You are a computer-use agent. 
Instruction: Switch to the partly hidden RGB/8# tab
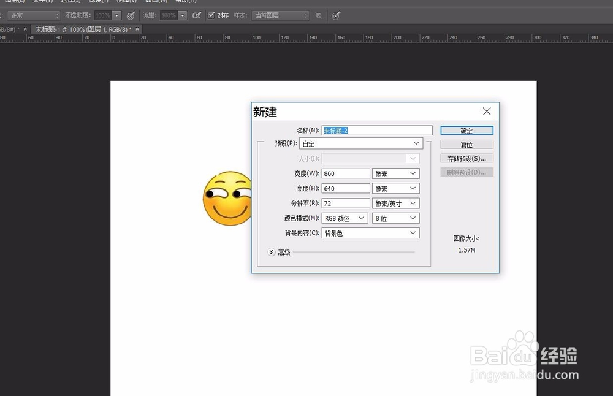click(9, 29)
